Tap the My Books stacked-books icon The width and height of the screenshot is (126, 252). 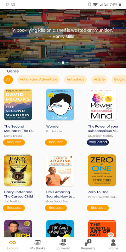[37, 242]
